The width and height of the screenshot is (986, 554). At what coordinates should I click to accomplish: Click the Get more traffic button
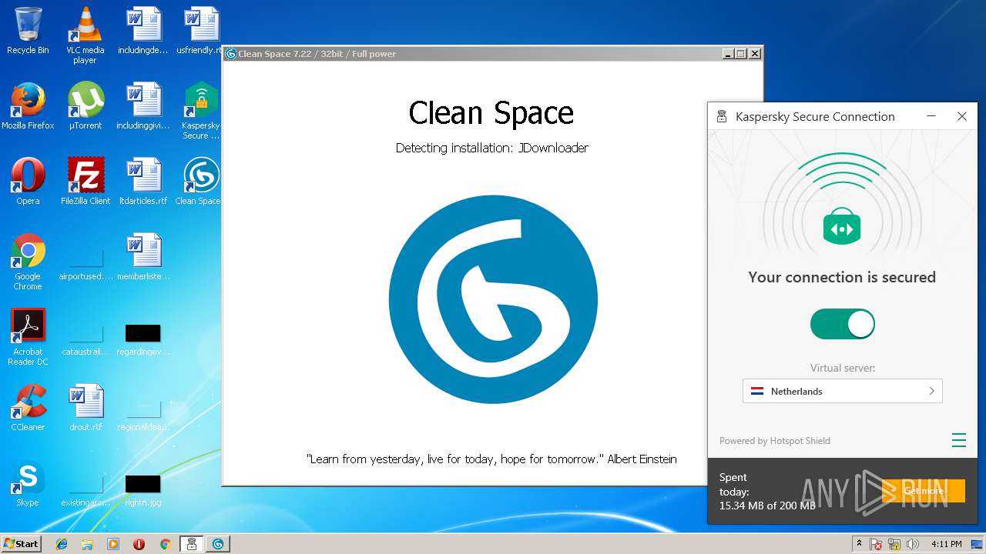(x=924, y=491)
